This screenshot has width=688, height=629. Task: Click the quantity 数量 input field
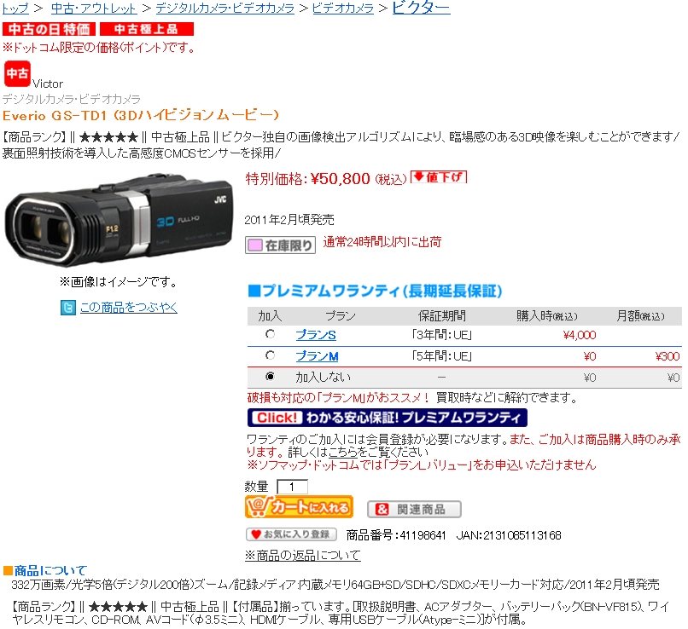pos(292,487)
